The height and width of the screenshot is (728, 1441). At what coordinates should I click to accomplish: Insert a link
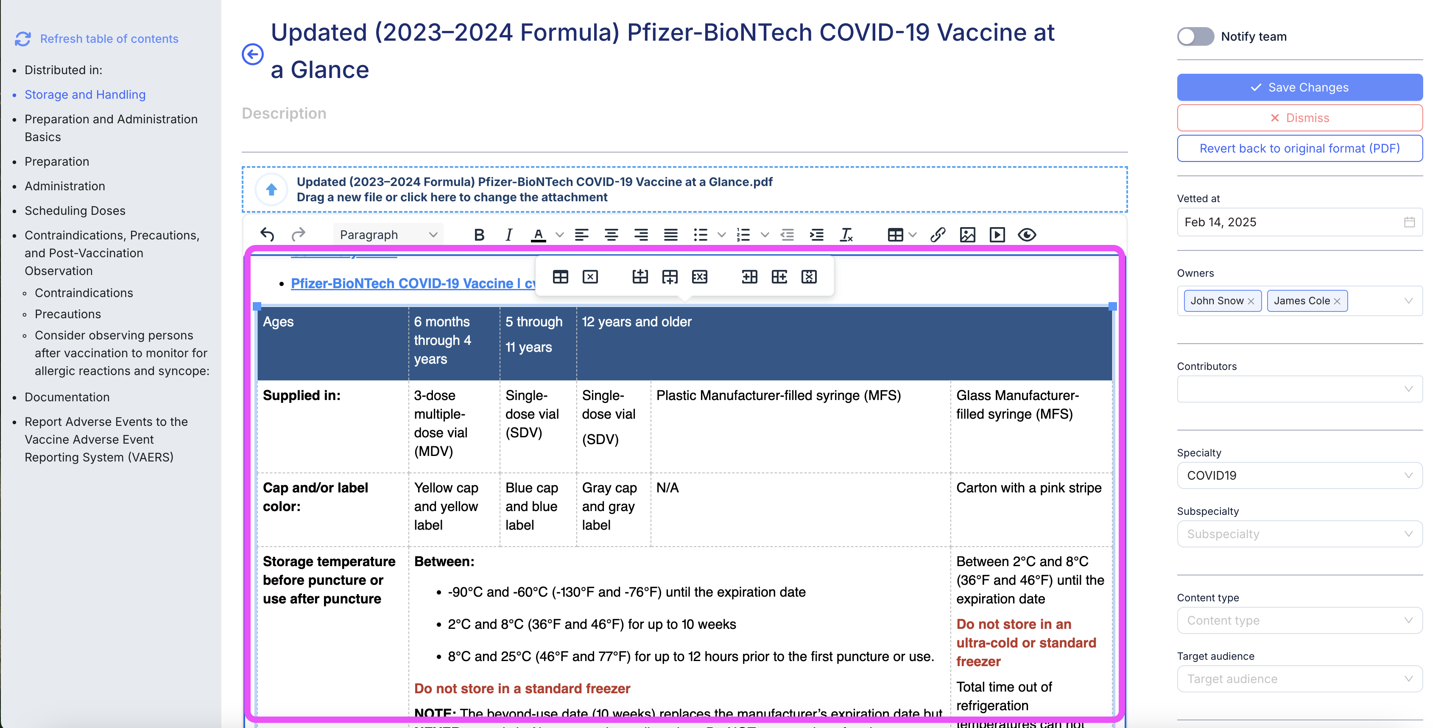click(938, 235)
